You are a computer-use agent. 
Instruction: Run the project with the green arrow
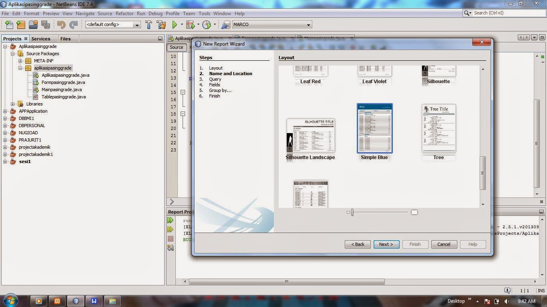click(x=175, y=25)
